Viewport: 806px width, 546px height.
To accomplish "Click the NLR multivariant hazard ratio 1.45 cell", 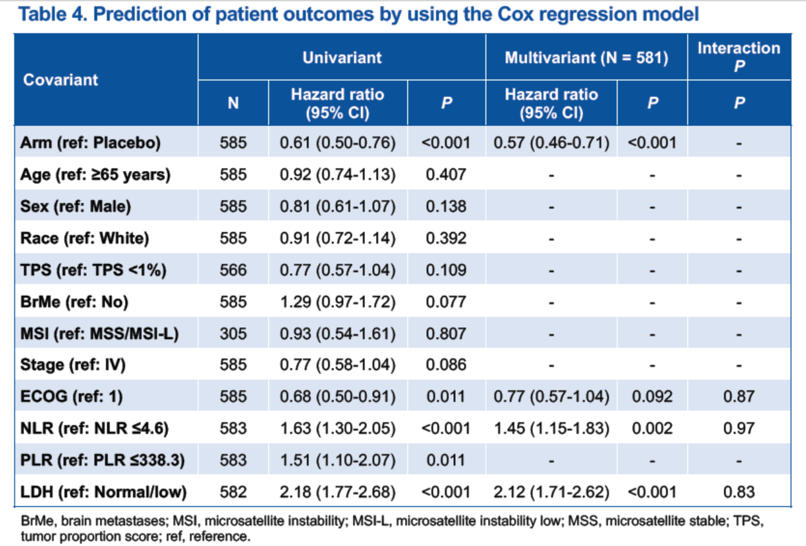I will point(551,428).
